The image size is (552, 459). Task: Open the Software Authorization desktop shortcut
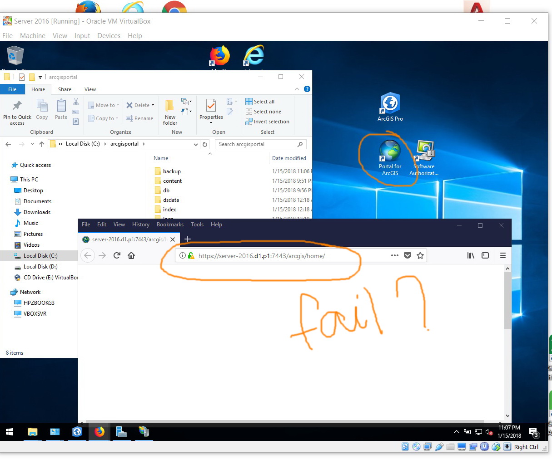[424, 157]
